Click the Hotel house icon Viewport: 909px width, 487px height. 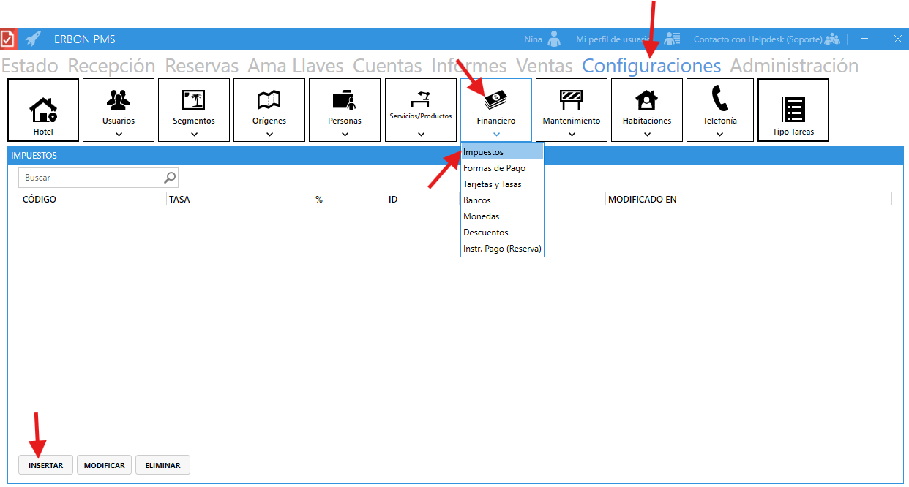(x=43, y=110)
